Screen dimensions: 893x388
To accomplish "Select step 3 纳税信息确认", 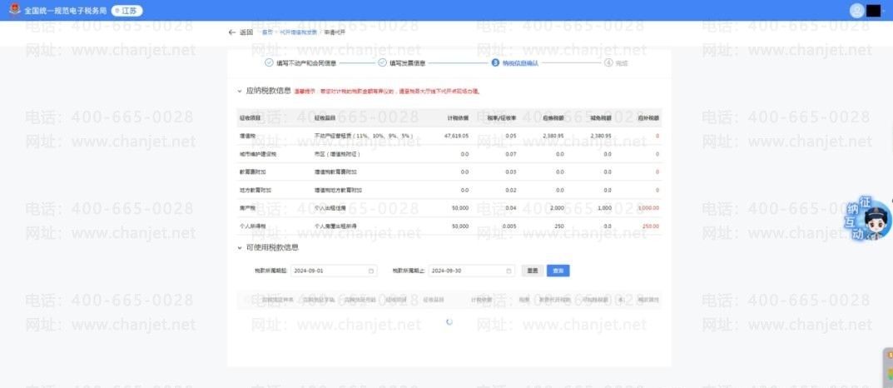I will [515, 63].
